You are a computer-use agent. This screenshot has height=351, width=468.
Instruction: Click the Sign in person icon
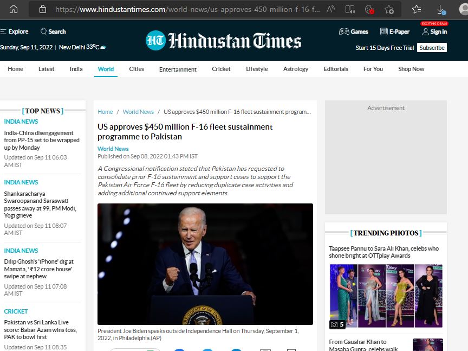pyautogui.click(x=425, y=31)
